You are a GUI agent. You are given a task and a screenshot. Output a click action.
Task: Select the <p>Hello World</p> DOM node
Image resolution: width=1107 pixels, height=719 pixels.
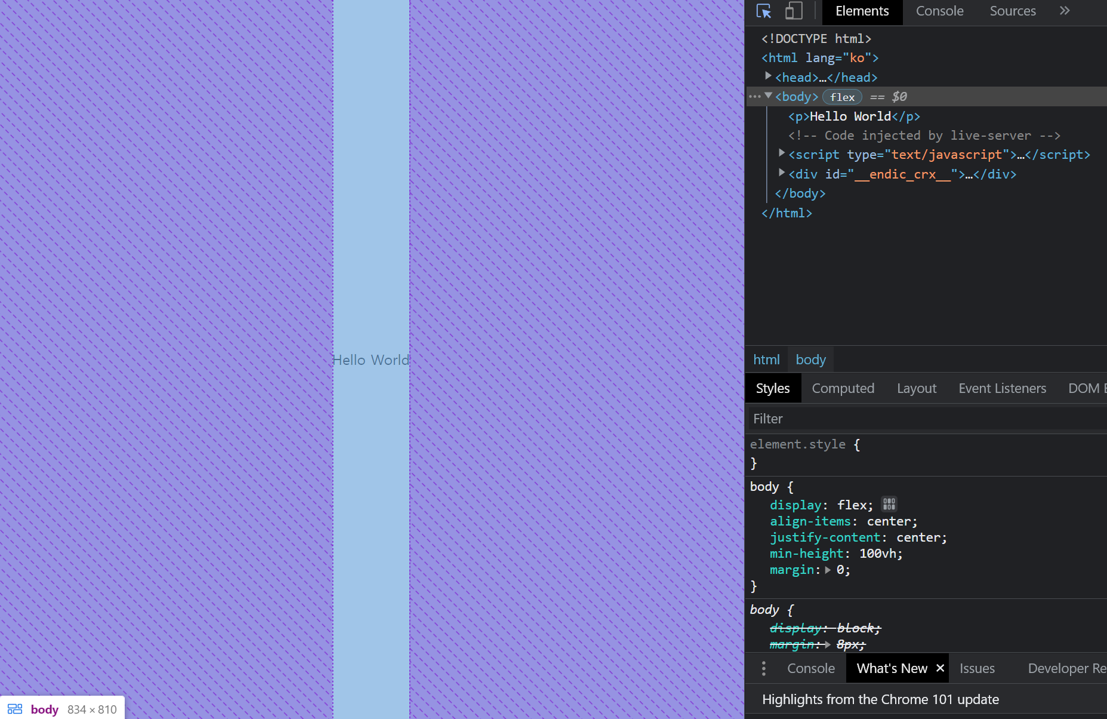(x=854, y=116)
